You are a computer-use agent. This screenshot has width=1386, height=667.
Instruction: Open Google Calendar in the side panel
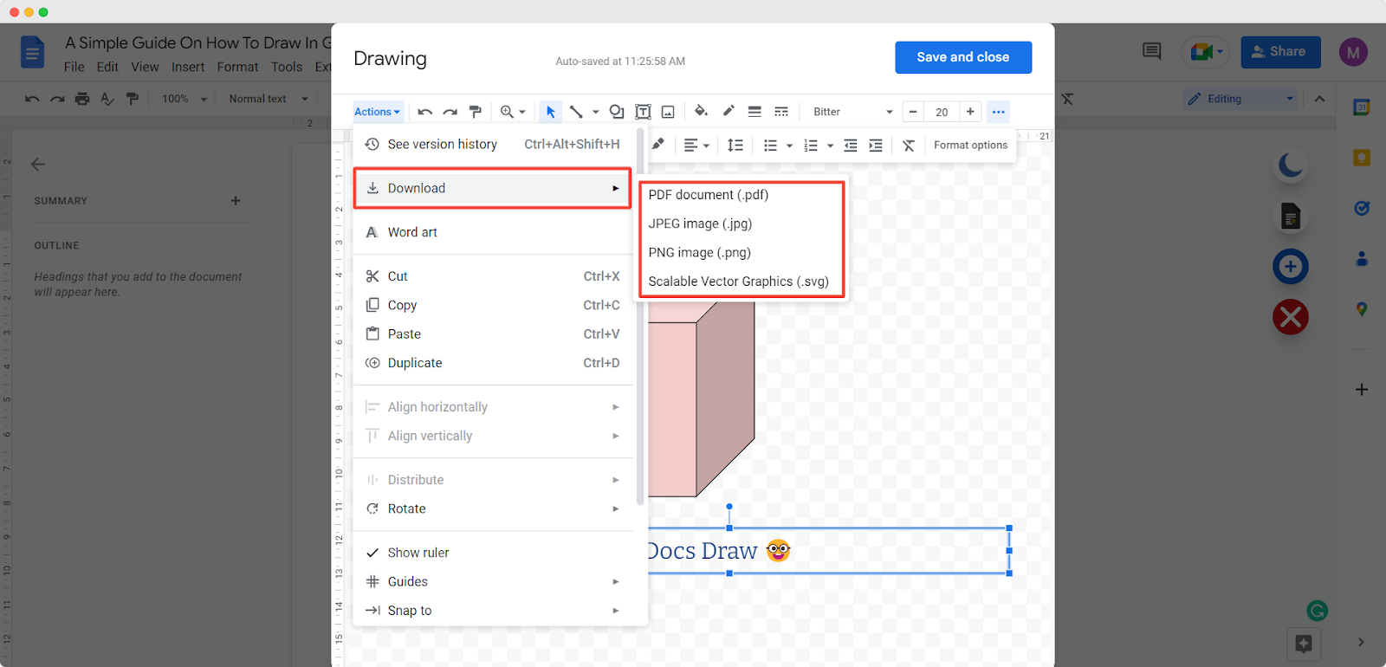pyautogui.click(x=1362, y=107)
